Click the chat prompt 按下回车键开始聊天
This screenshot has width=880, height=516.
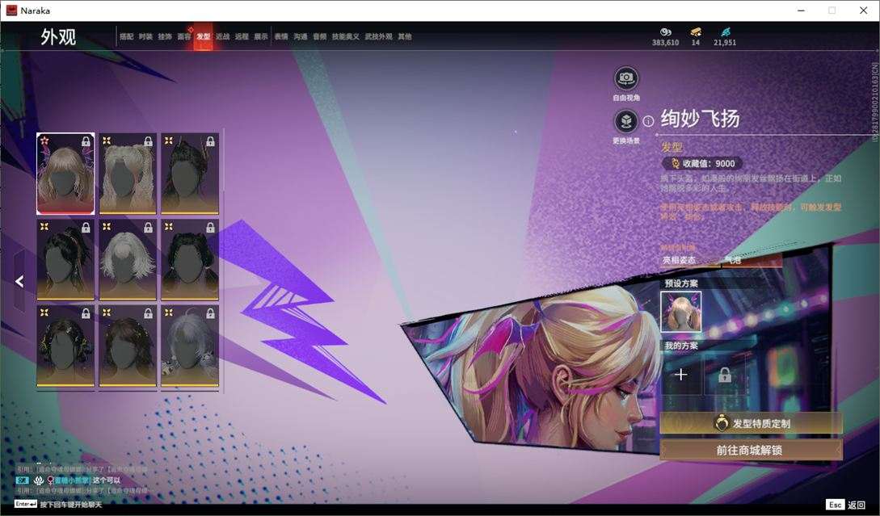pos(71,504)
